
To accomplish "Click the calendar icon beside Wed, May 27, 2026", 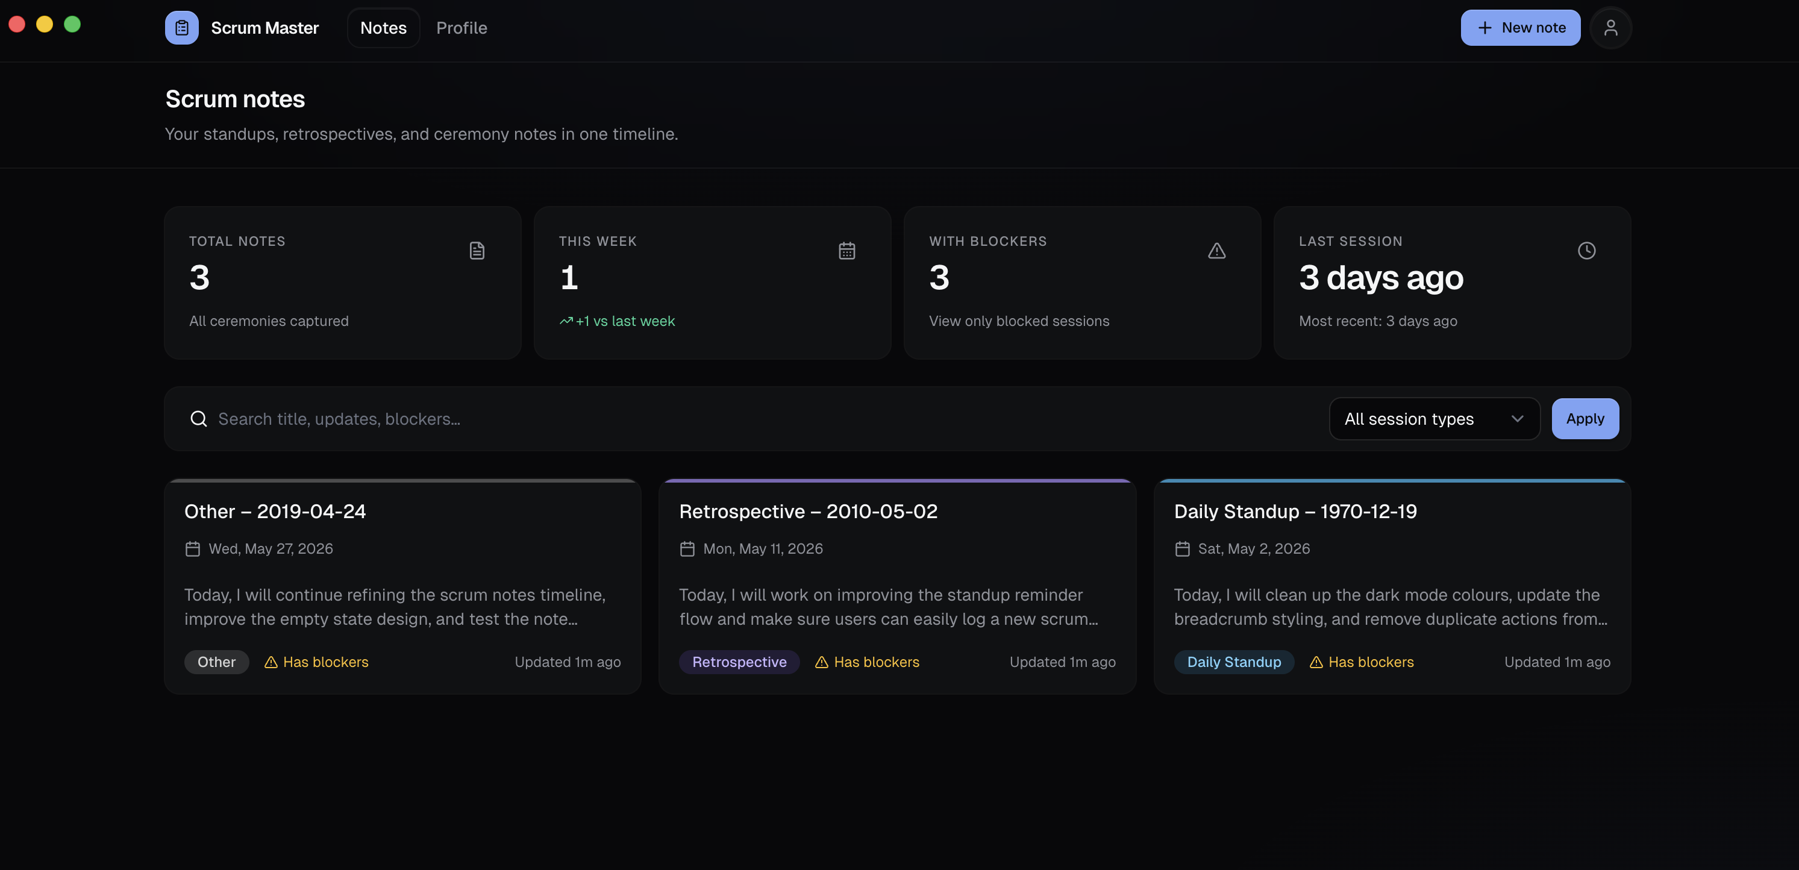I will tap(193, 549).
